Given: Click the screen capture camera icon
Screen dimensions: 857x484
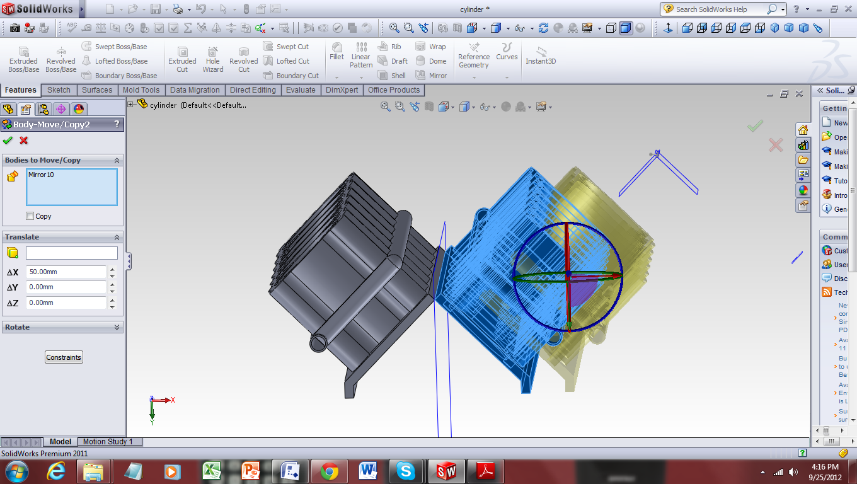Looking at the screenshot, I should coord(15,28).
